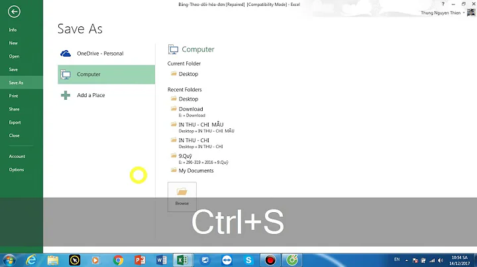Choose Save in the sidebar
477x267 pixels.
[x=13, y=69]
